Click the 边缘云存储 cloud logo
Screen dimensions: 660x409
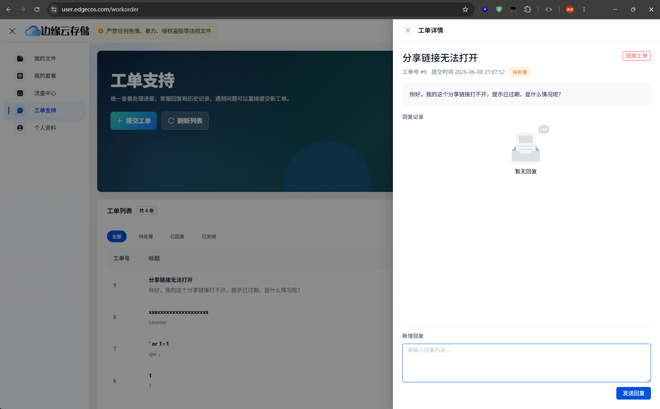pyautogui.click(x=57, y=31)
